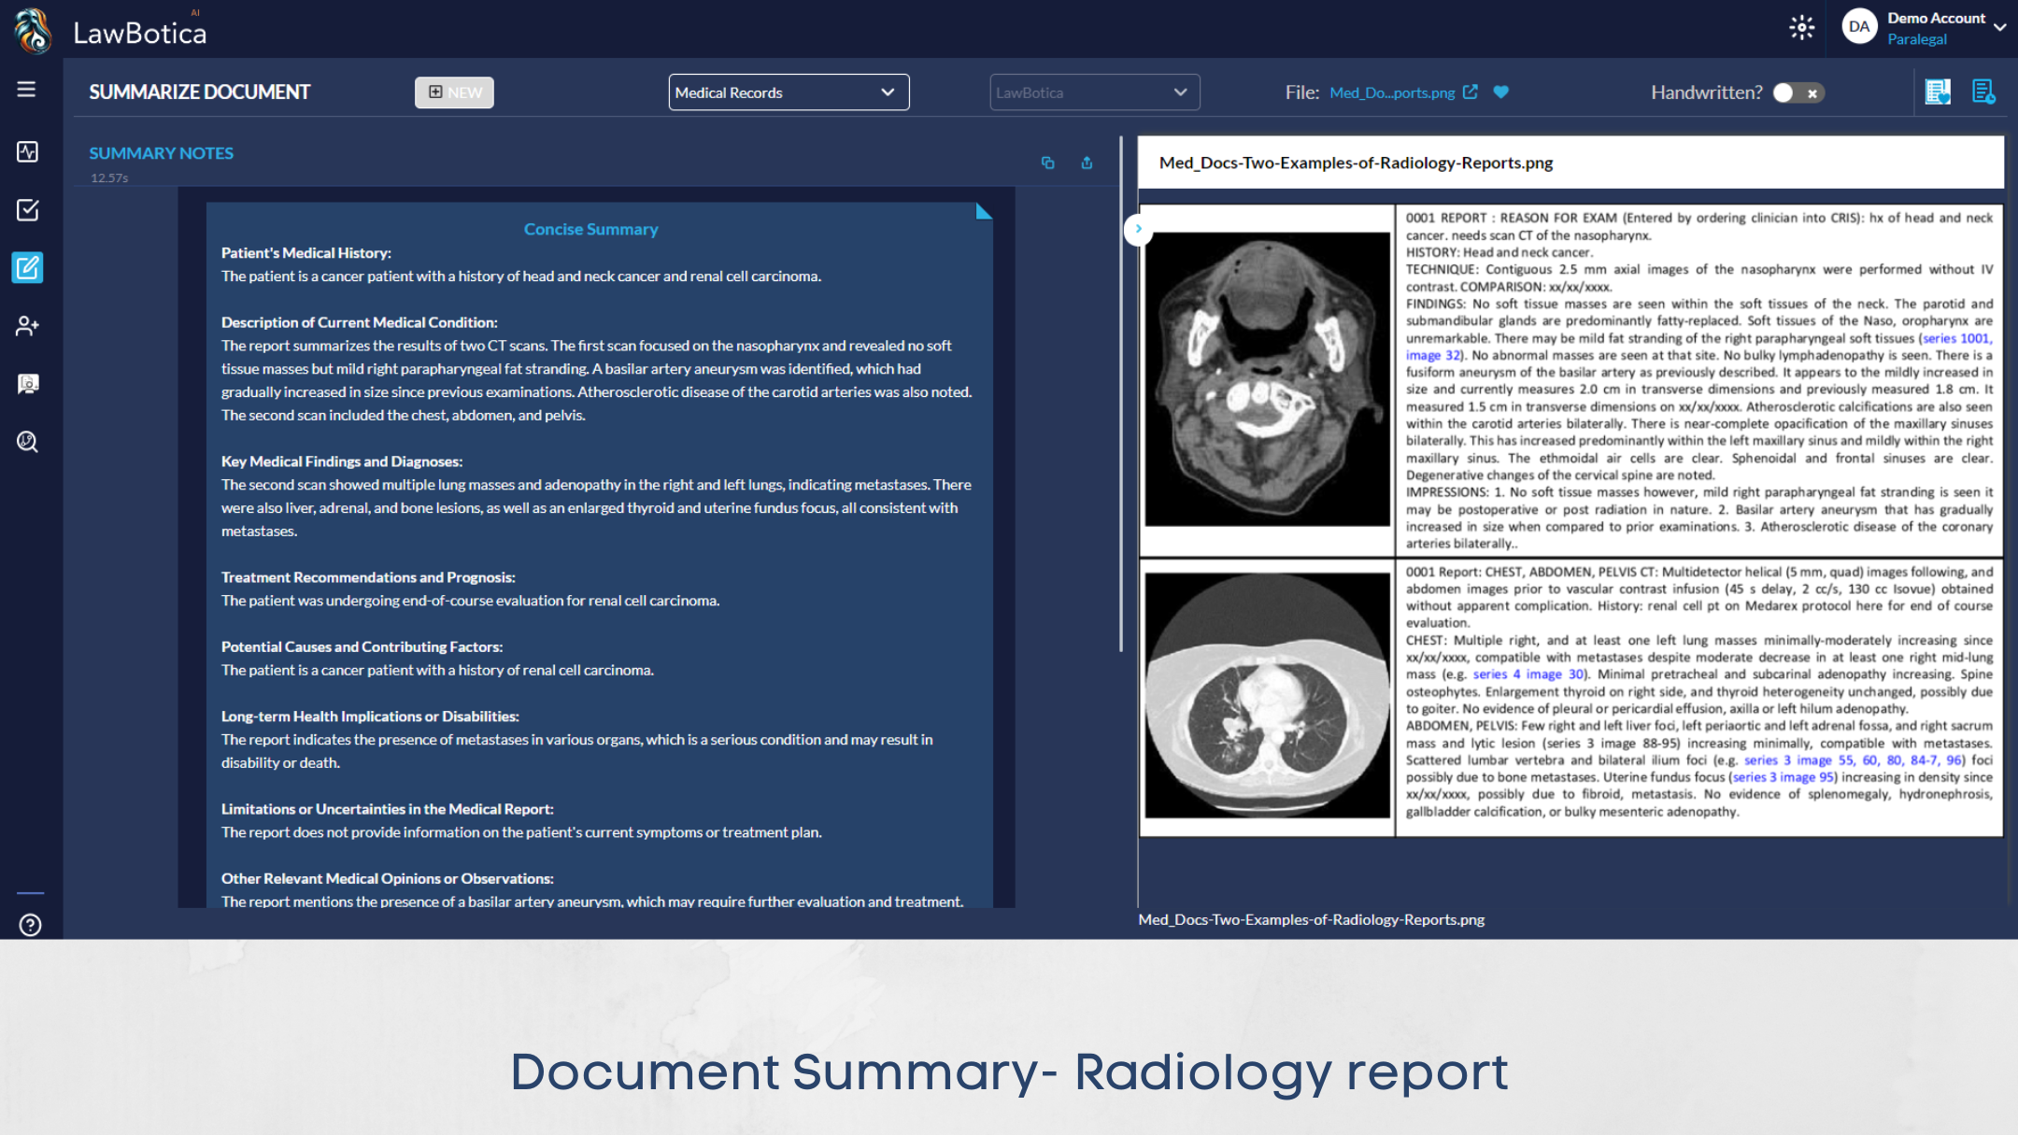Toggle the sidebar with the hamburger icon
This screenshot has width=2018, height=1135.
click(x=26, y=89)
